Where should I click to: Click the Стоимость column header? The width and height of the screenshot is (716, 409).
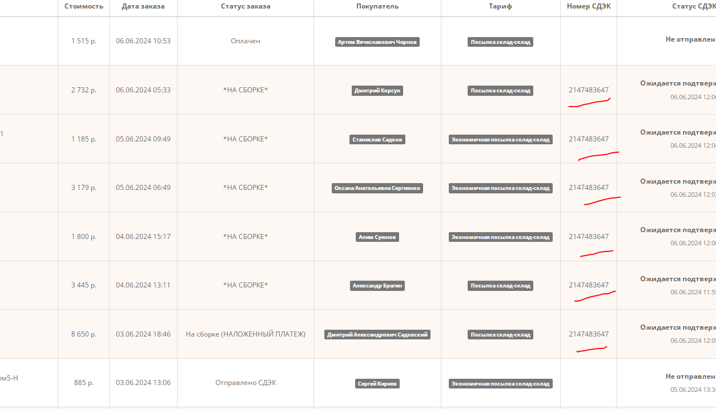point(84,6)
